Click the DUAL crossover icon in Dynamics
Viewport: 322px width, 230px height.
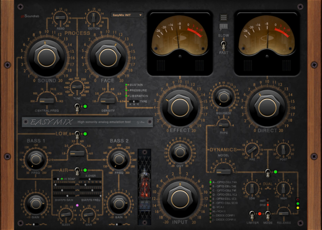point(268,189)
